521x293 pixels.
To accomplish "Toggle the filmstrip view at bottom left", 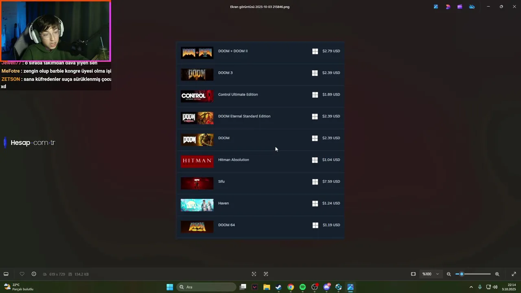I will 6,274.
